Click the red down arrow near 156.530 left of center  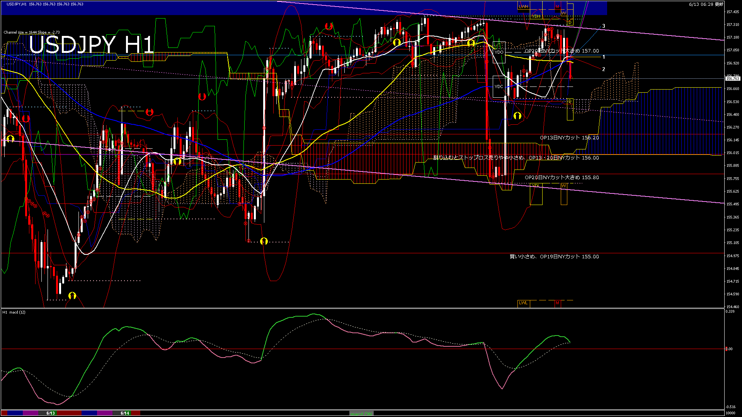tap(202, 97)
